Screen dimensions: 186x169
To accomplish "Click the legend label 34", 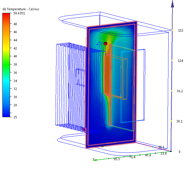I will pos(15,81).
